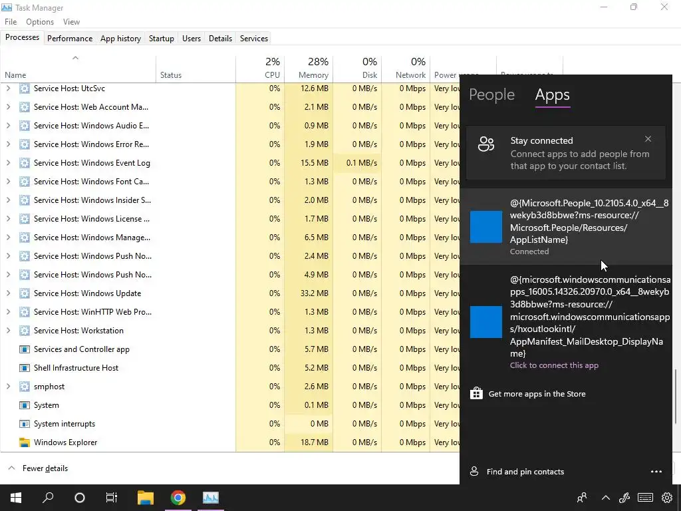Open File Explorer from the taskbar
This screenshot has width=681, height=511.
pos(146,498)
